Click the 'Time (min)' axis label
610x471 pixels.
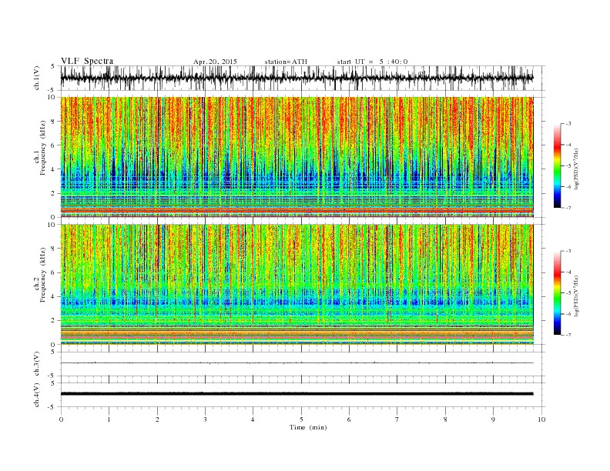click(x=308, y=427)
